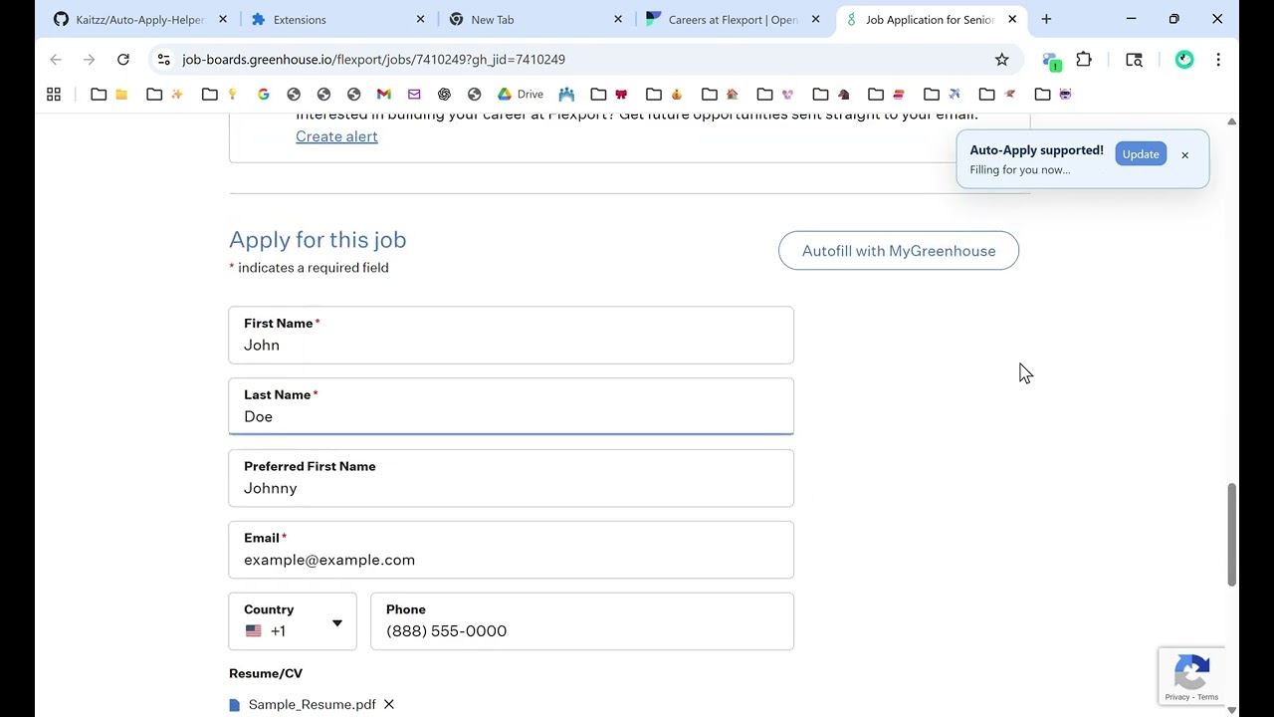This screenshot has height=717, width=1274.
Task: Click the Sample_Resume.pdf file name
Action: coord(312,704)
